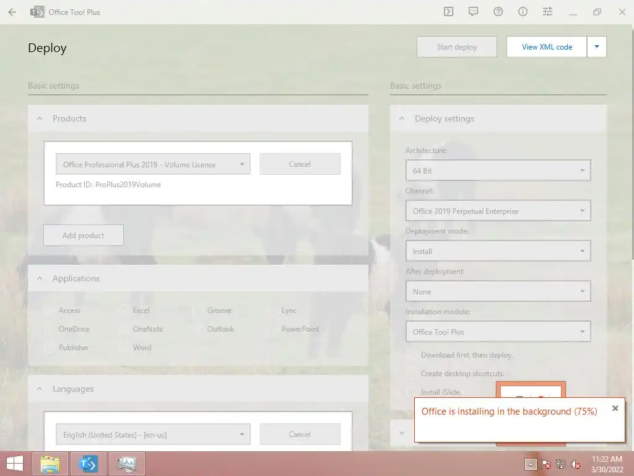Open the help question mark icon
Viewport: 634px width, 476px height.
pyautogui.click(x=498, y=12)
